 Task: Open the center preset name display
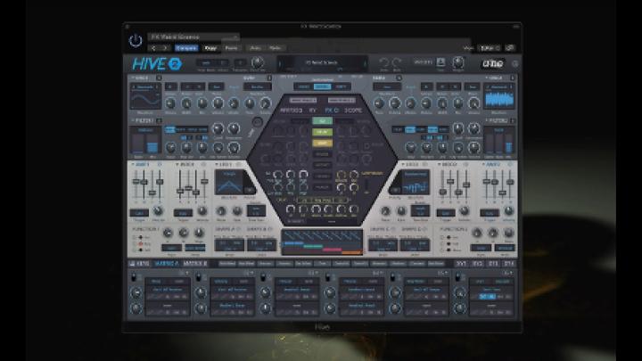click(322, 62)
